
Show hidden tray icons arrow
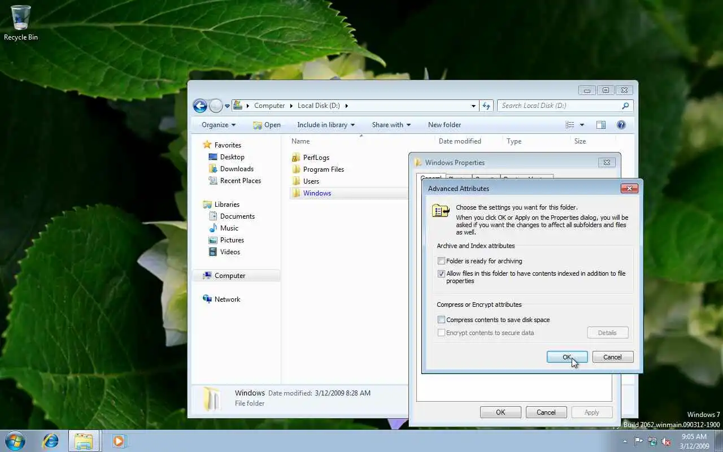pyautogui.click(x=625, y=442)
